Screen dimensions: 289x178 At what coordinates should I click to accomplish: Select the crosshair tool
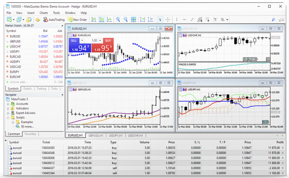click(168, 19)
